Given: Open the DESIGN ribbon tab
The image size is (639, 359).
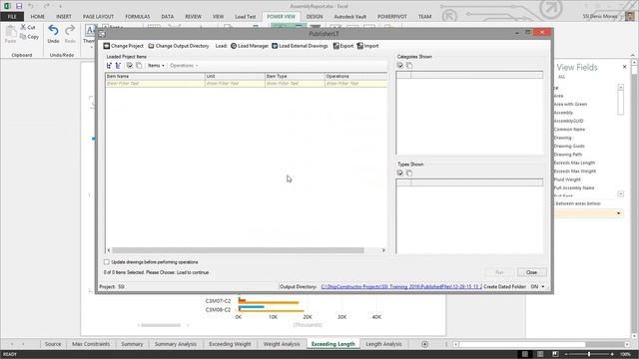Looking at the screenshot, I should click(315, 17).
